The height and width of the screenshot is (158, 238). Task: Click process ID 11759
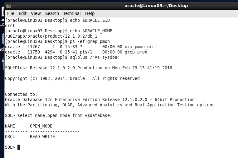tap(34, 52)
